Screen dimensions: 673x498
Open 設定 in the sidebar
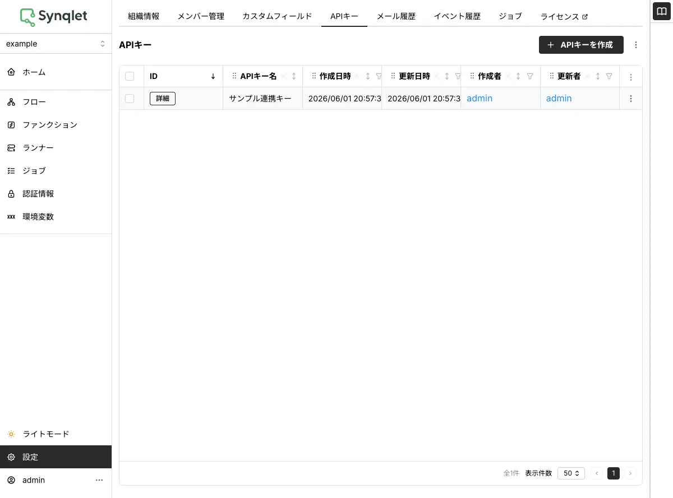click(56, 457)
